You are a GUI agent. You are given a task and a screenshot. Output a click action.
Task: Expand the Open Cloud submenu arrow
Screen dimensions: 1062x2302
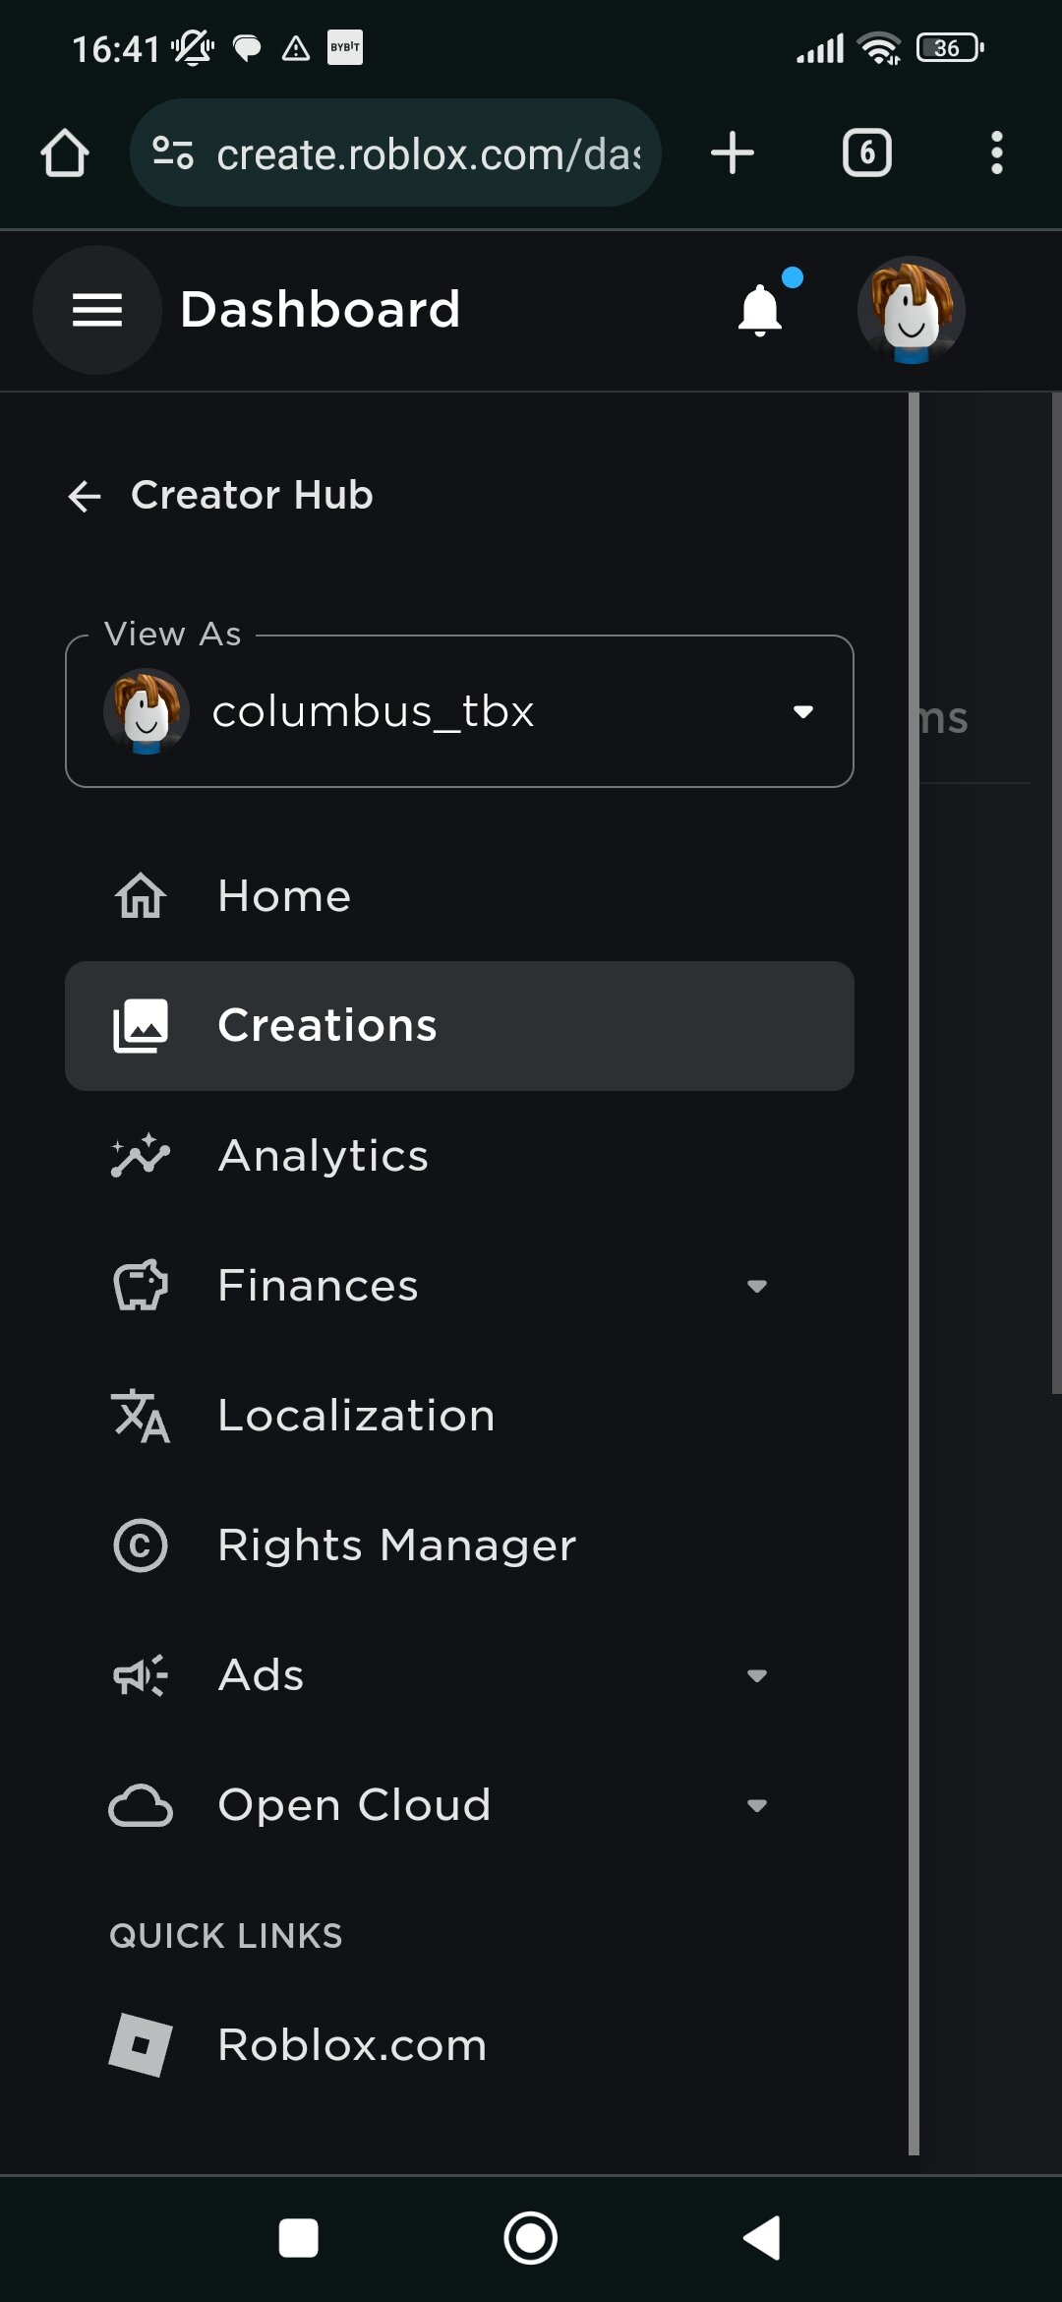click(x=756, y=1805)
